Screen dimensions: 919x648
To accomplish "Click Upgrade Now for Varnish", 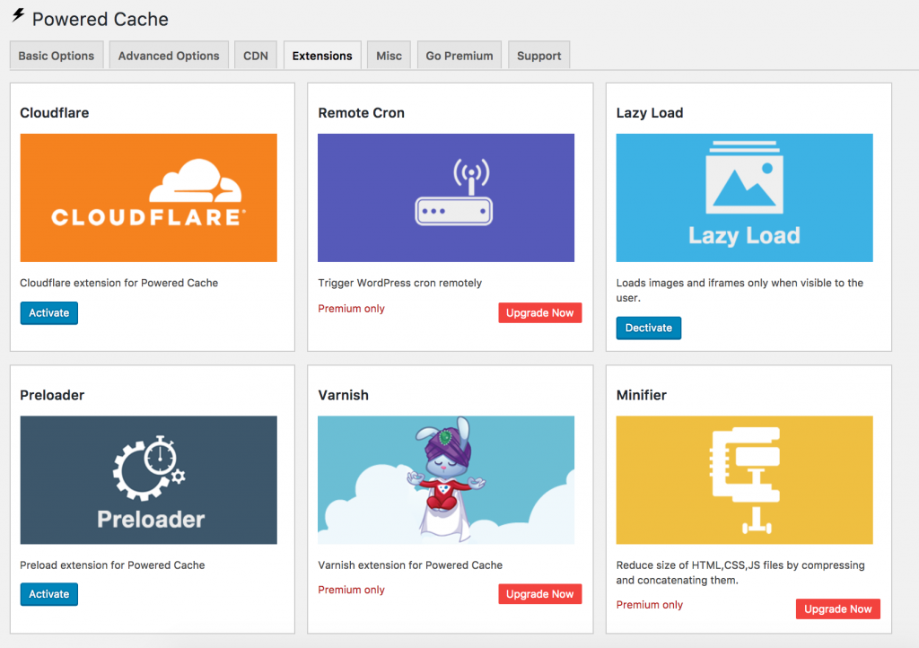I will tap(539, 594).
